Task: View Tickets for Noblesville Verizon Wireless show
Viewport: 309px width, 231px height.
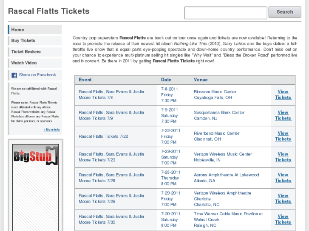Action: tap(283, 157)
